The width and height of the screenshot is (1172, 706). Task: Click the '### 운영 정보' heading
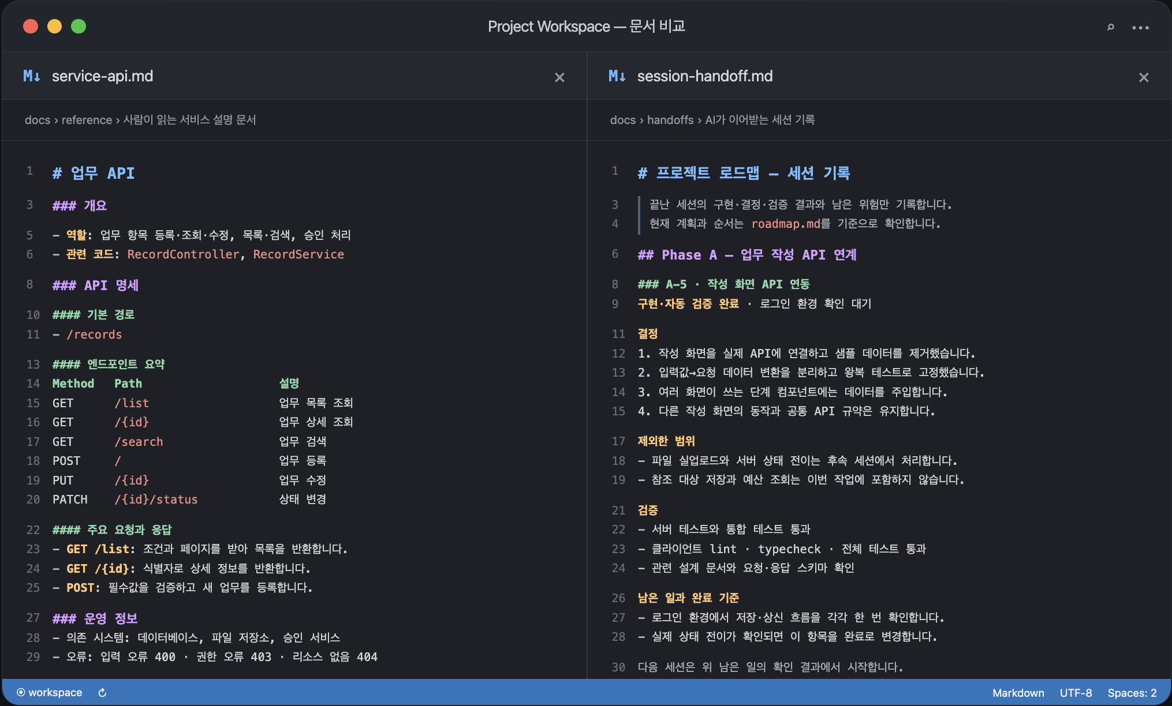pos(95,618)
